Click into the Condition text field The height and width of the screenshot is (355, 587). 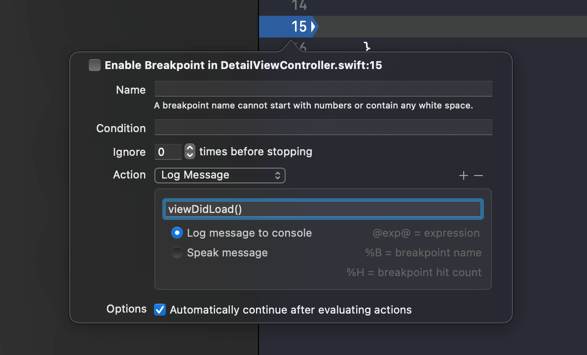pos(323,127)
